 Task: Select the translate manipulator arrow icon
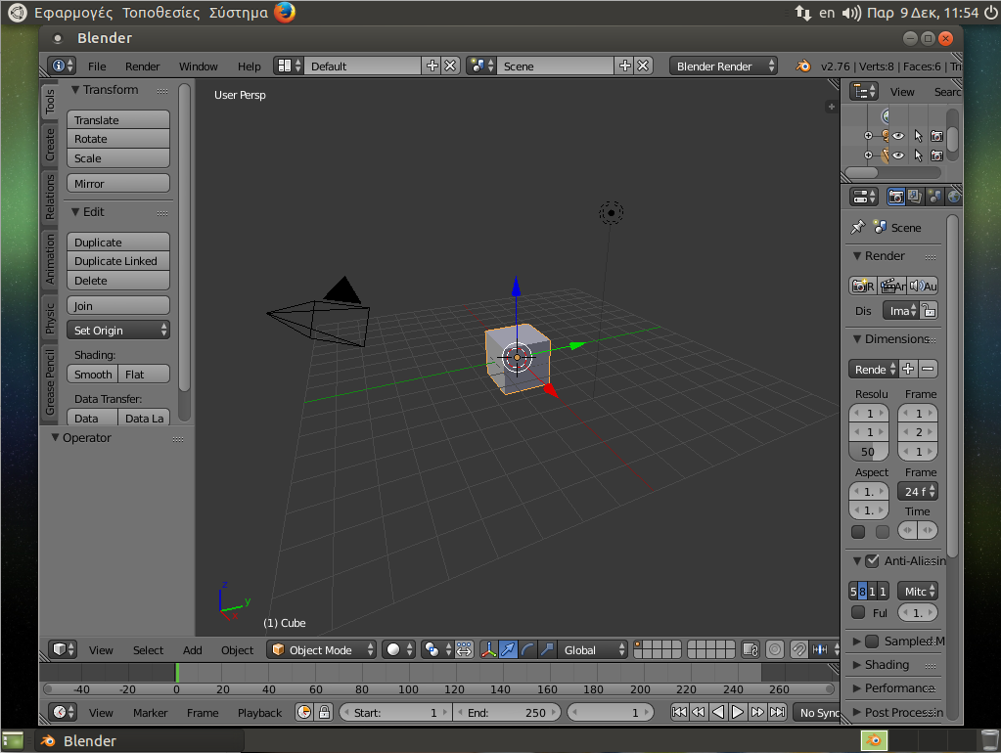coord(508,649)
